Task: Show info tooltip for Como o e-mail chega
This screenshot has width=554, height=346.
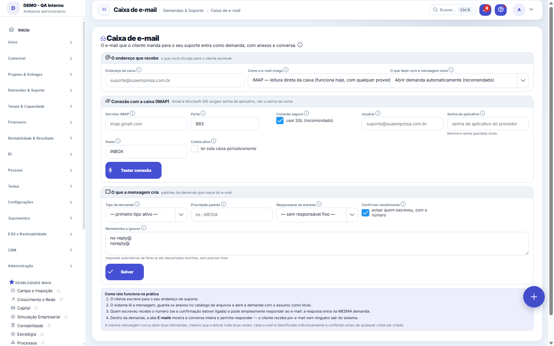Action: tap(286, 70)
